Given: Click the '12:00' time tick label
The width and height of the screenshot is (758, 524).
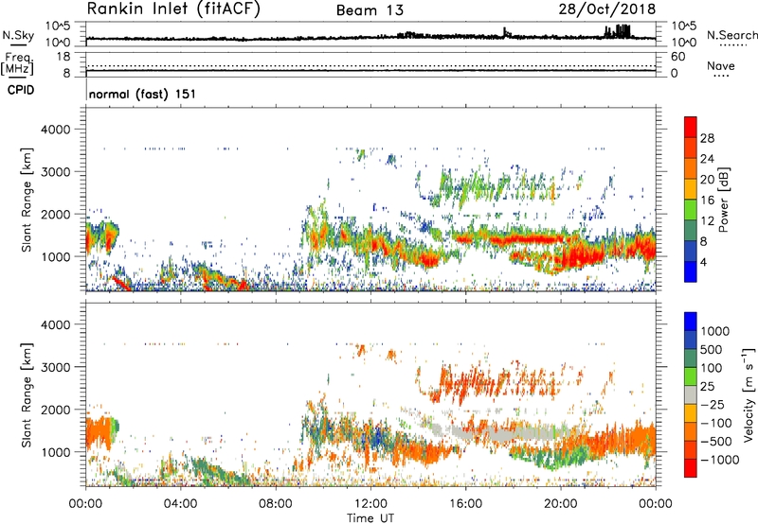Looking at the screenshot, I should [x=370, y=504].
